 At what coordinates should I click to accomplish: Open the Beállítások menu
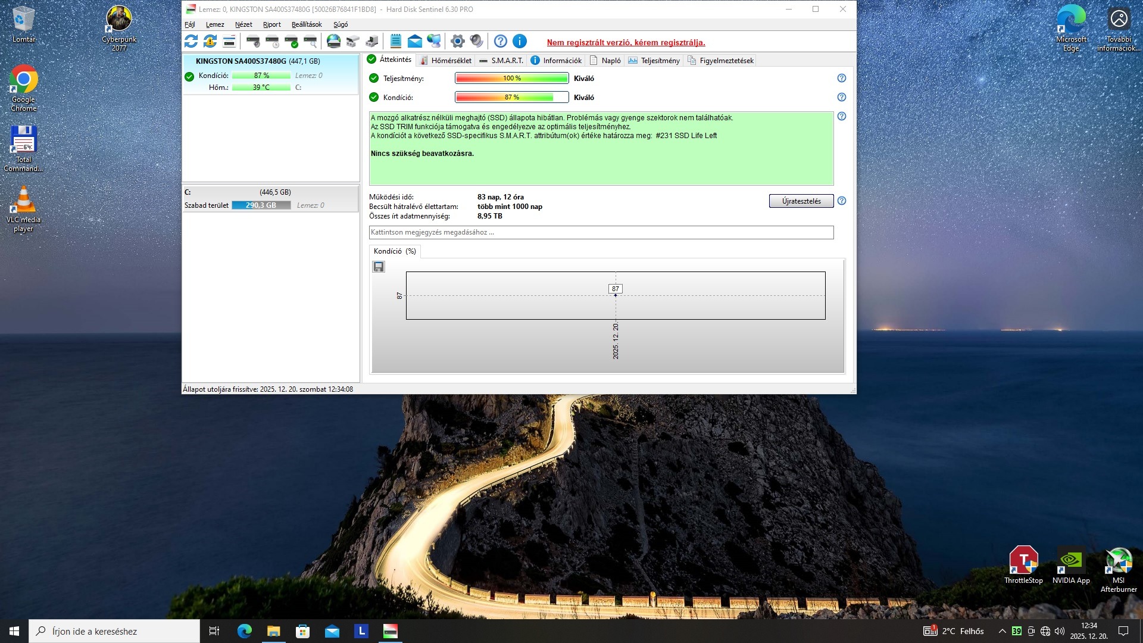[x=307, y=24]
